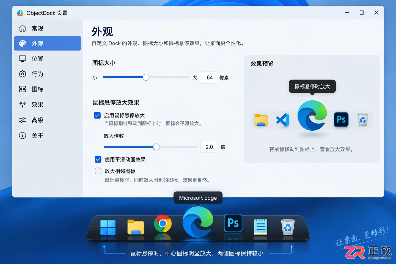Screen dimensions: 396x264
Task: Open the 效果 sidebar item
Action: [48, 105]
